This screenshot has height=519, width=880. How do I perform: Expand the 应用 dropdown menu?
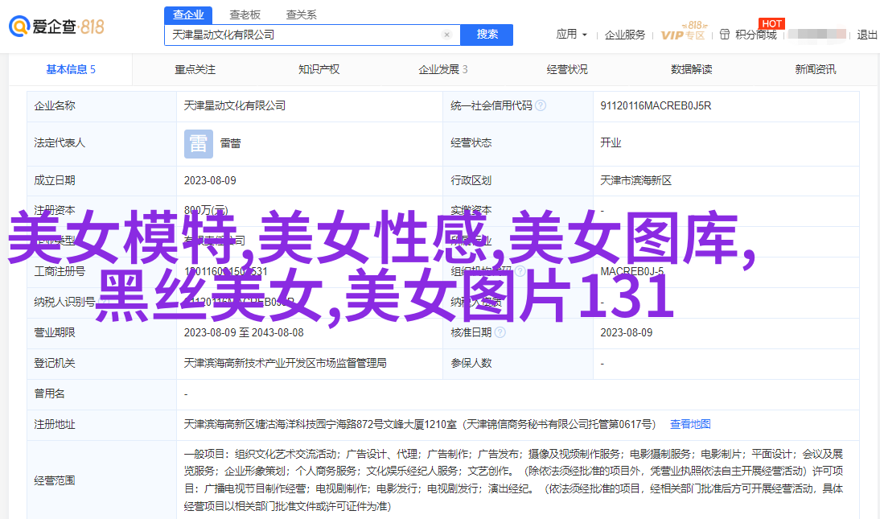coord(571,35)
